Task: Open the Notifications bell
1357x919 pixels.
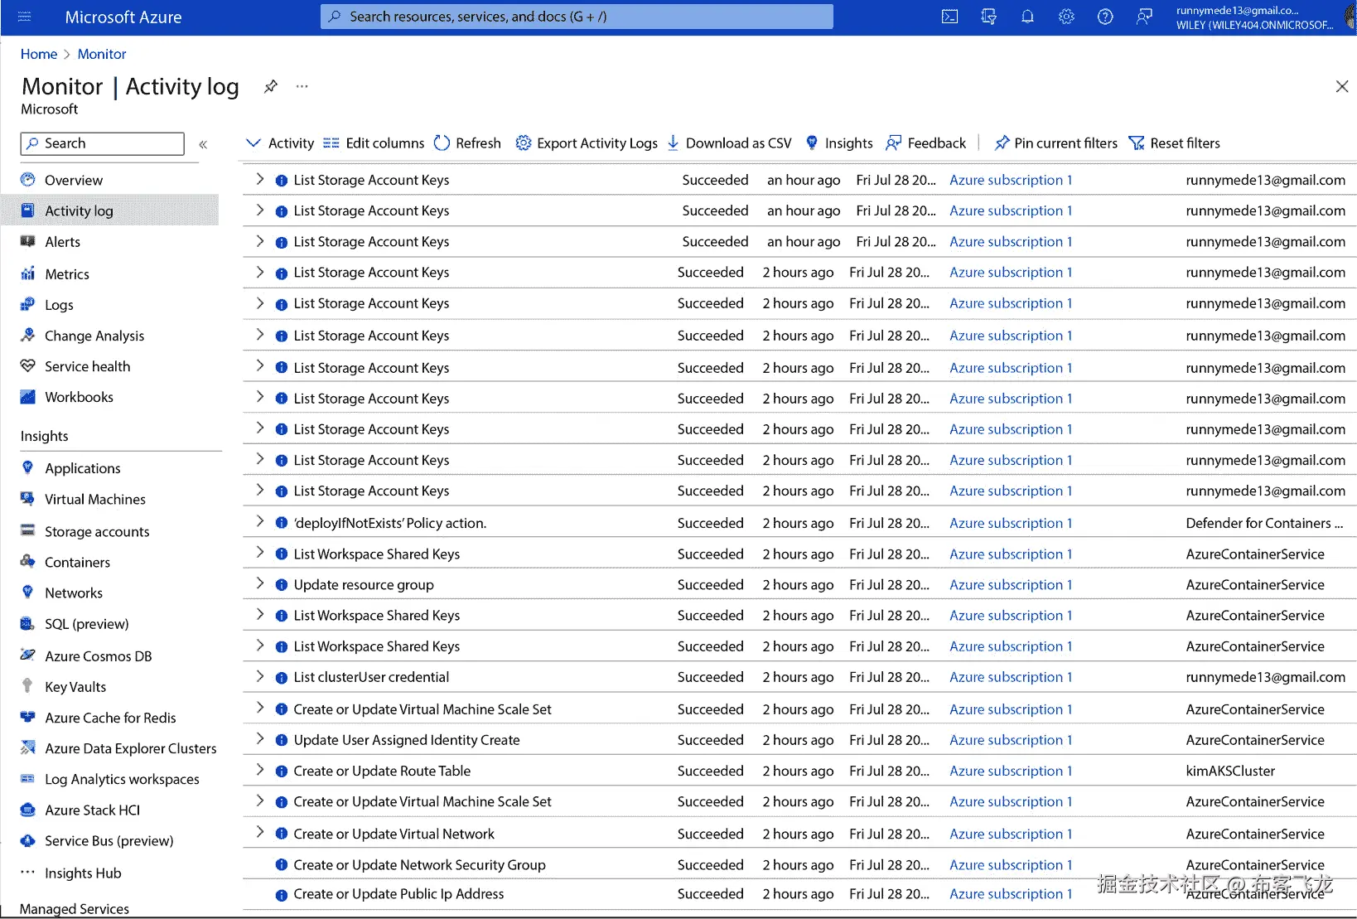Action: (x=1027, y=17)
